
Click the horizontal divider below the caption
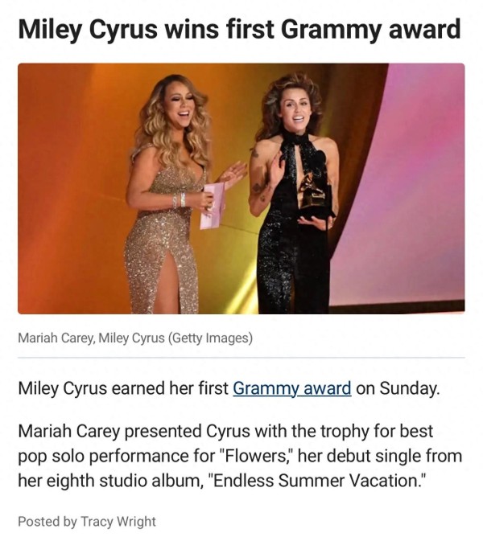pyautogui.click(x=242, y=357)
